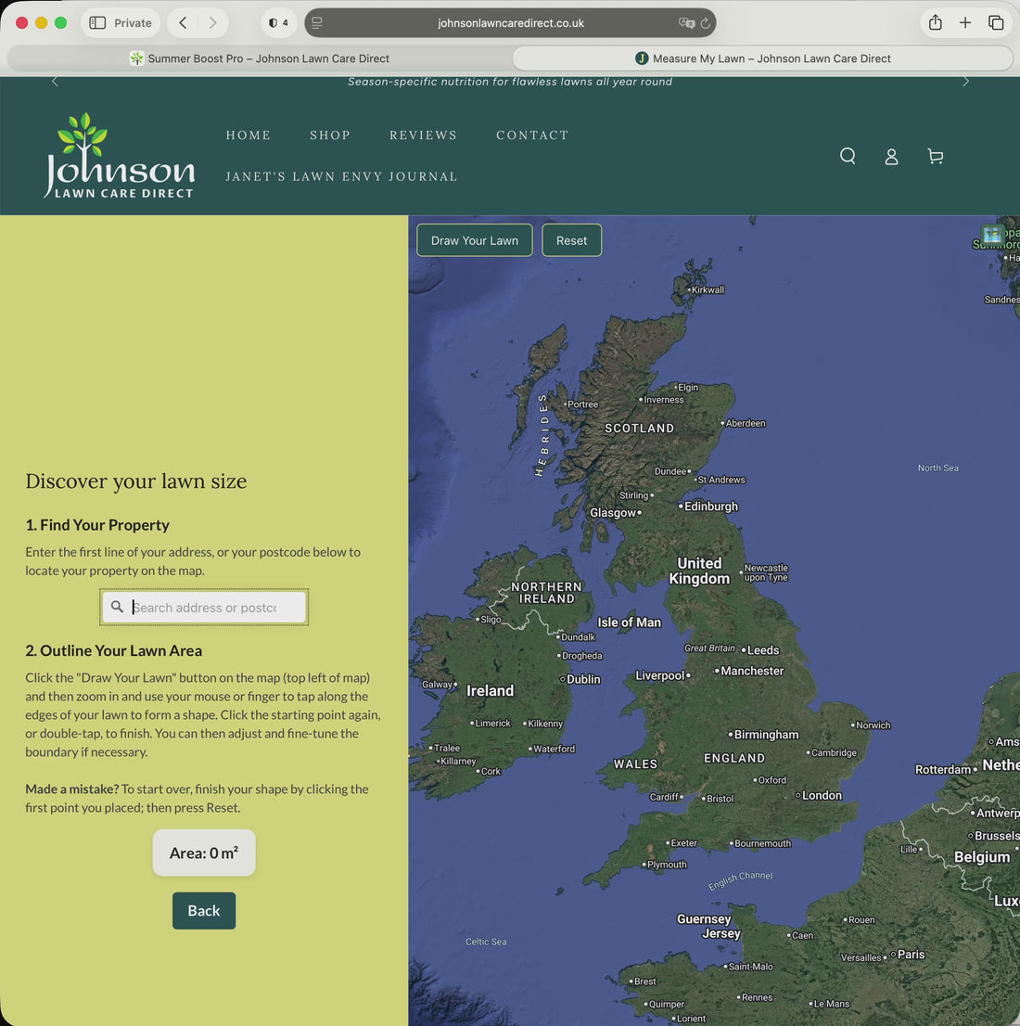Screen dimensions: 1020x1026
Task: Click the Kirkwall label on the map
Action: pos(708,289)
